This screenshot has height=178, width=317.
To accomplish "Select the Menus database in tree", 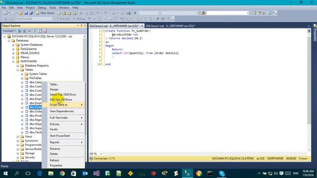I will [25, 57].
